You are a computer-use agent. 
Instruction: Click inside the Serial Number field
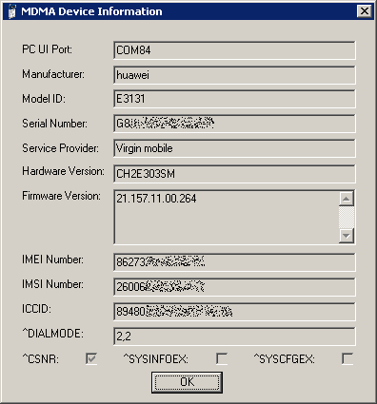234,124
